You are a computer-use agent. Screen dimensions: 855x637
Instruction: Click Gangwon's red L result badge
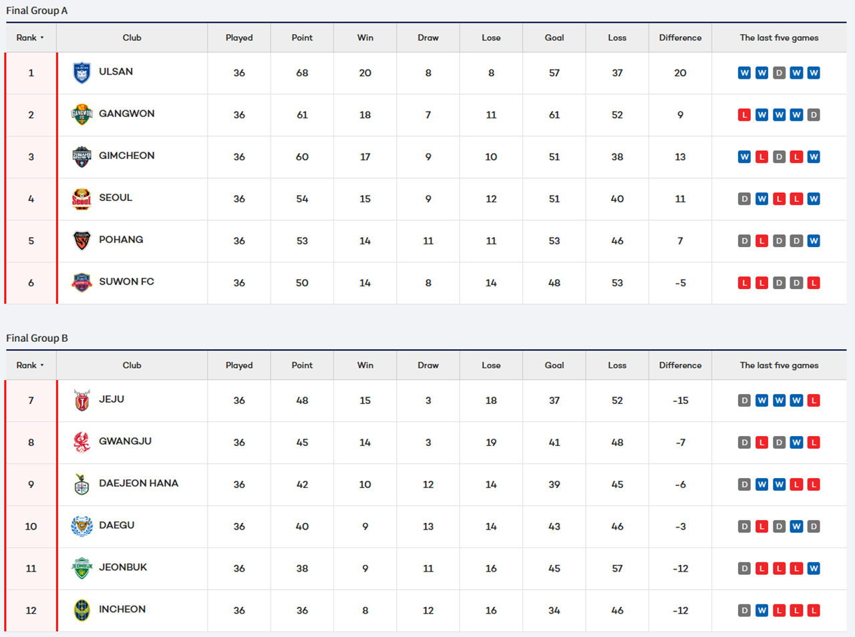[744, 115]
